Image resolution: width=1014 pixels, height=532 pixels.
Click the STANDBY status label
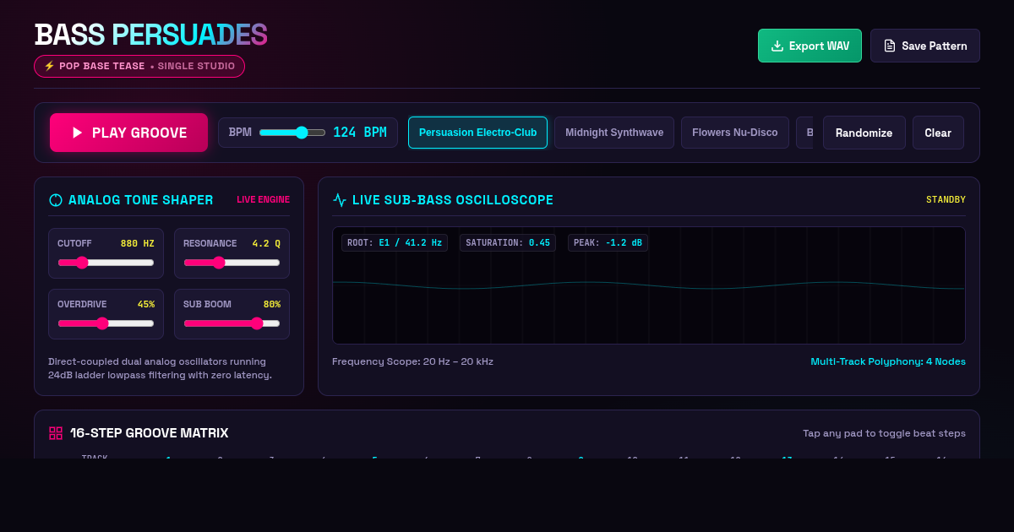click(x=946, y=200)
